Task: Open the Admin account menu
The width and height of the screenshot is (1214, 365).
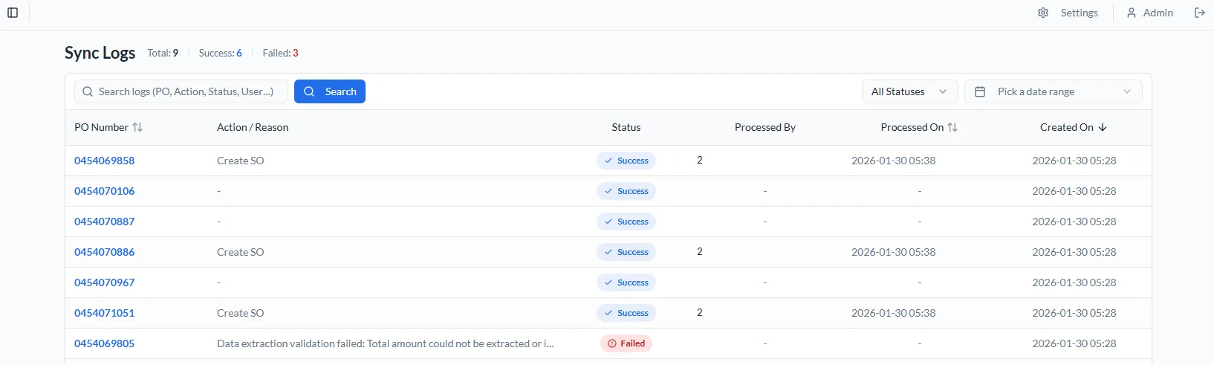Action: click(x=1149, y=13)
